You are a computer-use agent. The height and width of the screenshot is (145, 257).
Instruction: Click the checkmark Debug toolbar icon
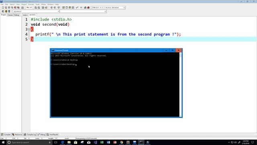[77, 8]
